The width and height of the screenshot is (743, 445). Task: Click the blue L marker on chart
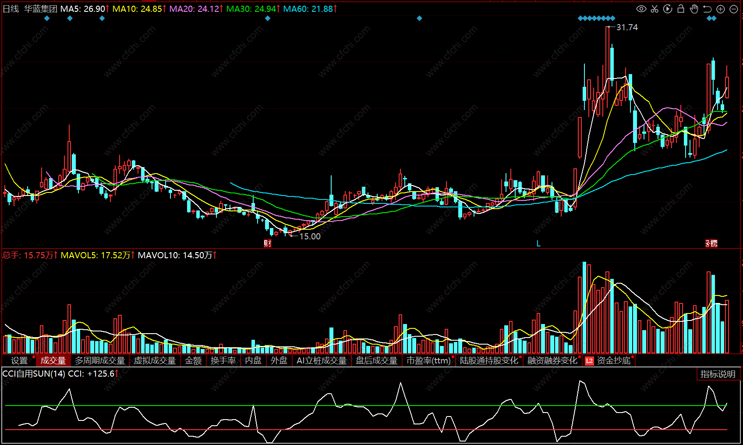(x=538, y=243)
